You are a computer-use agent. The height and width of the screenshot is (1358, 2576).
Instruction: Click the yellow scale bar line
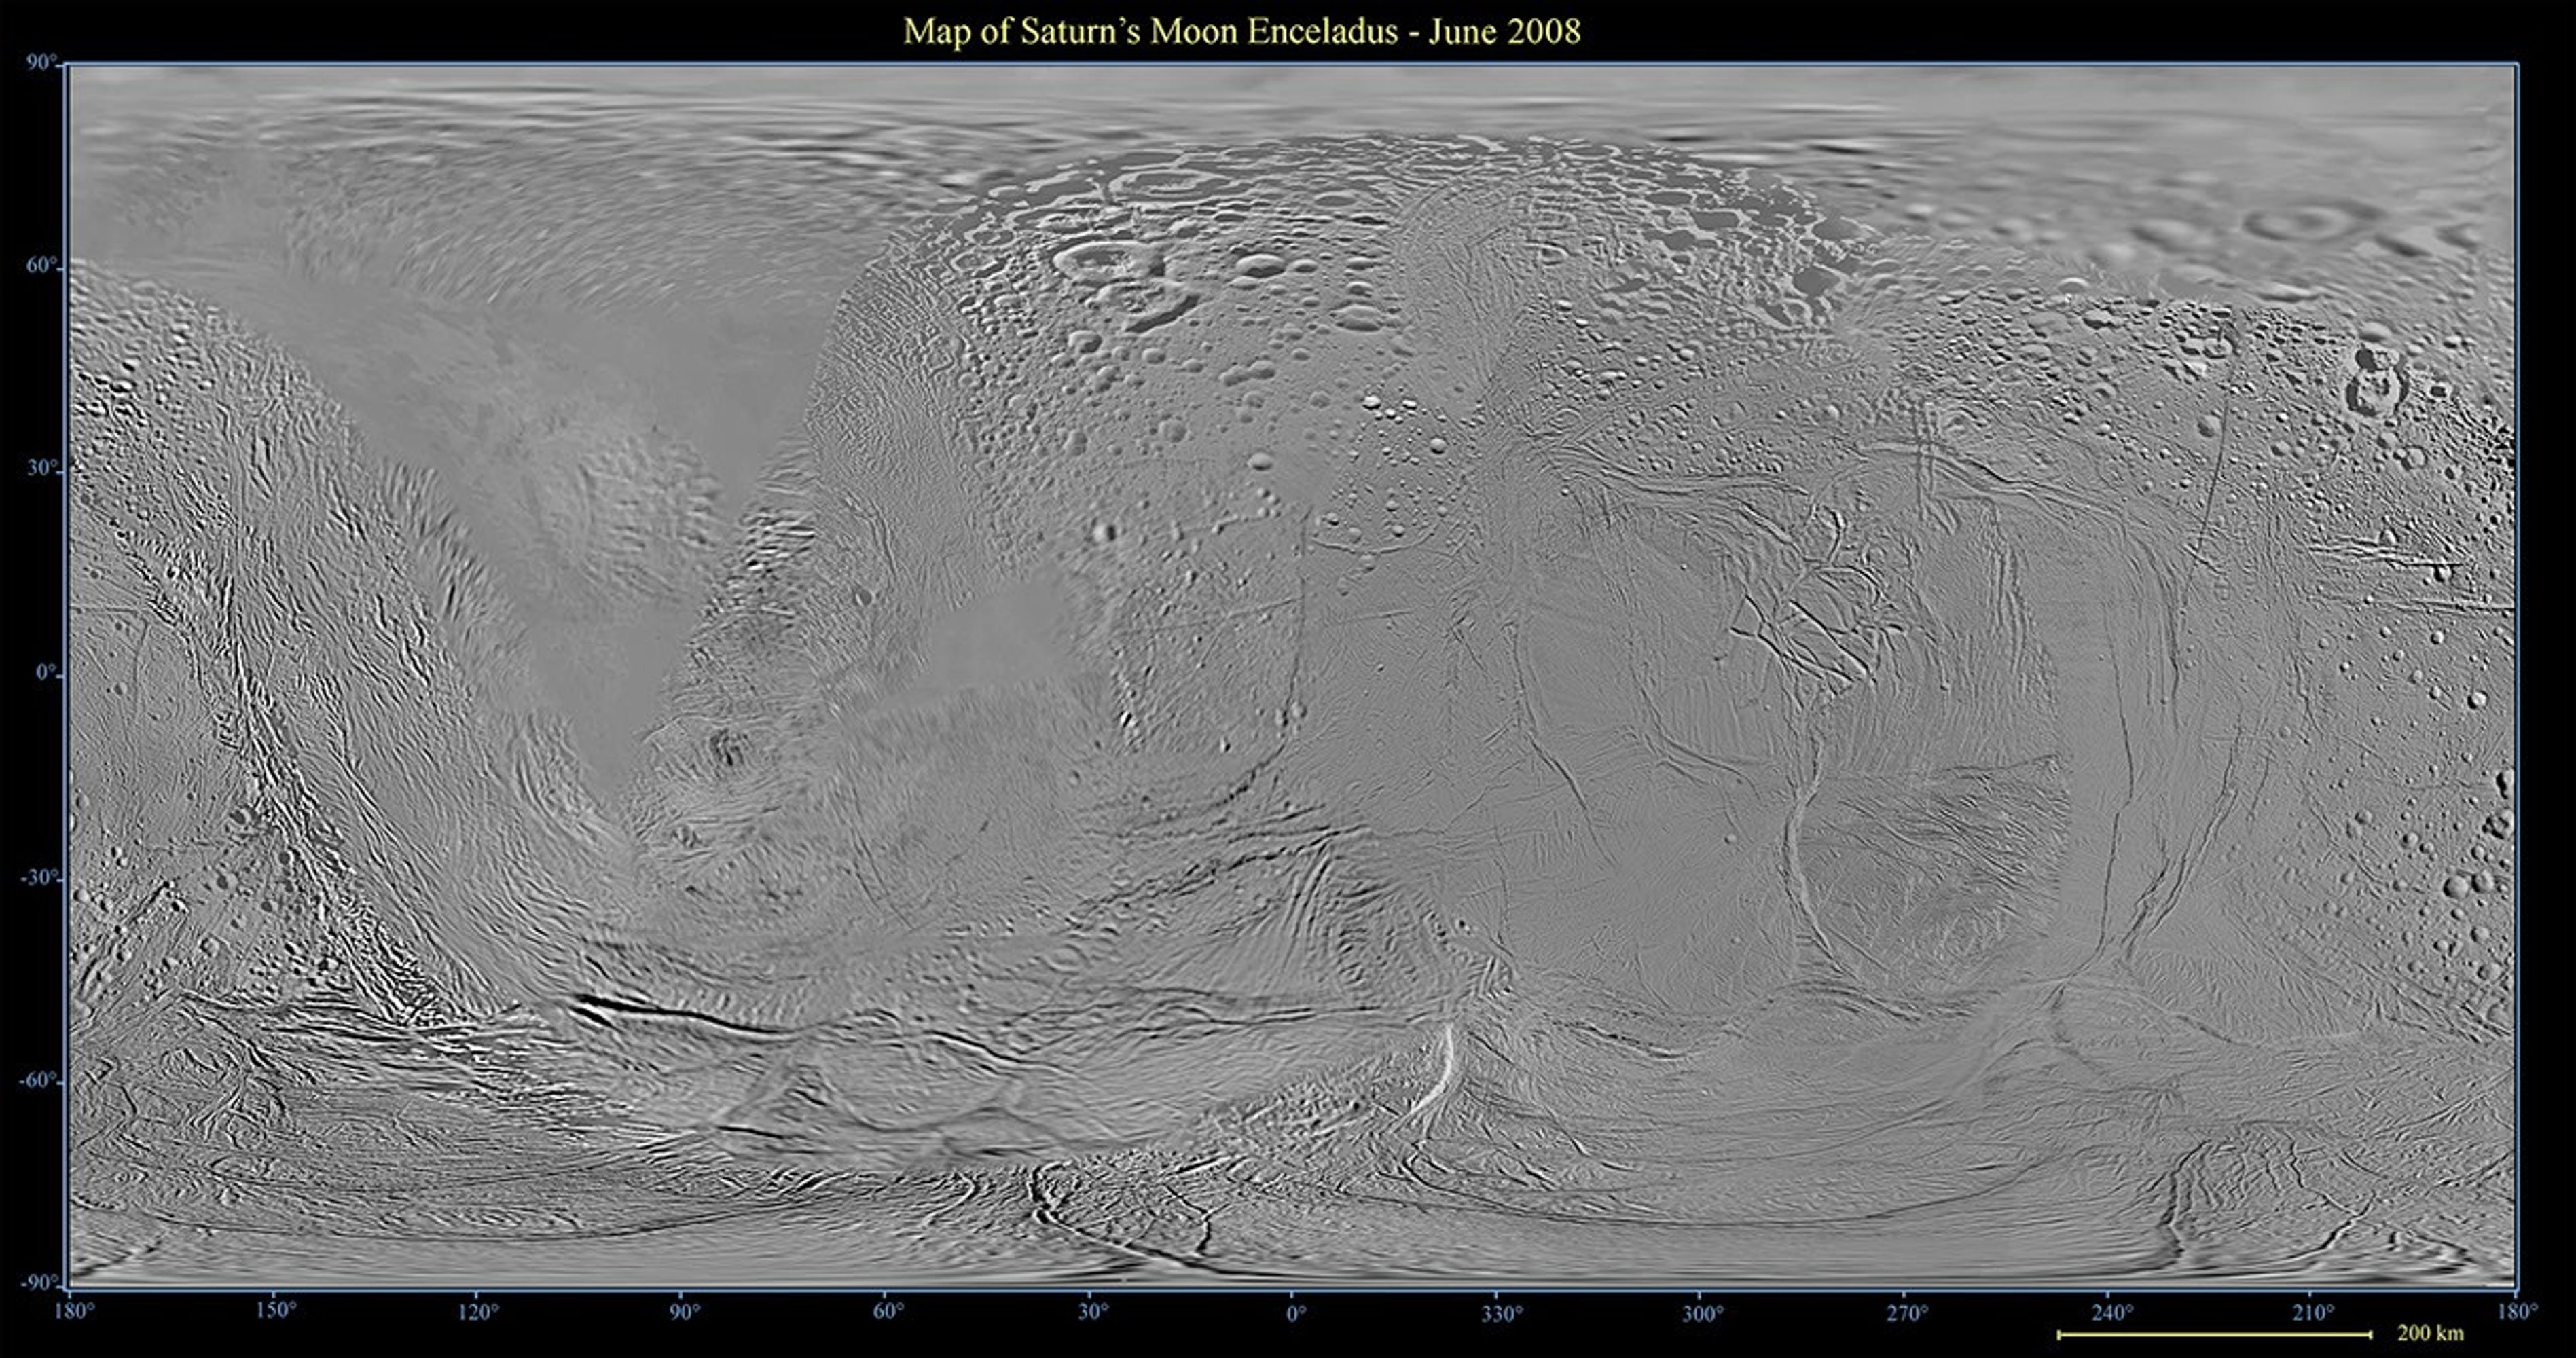click(2213, 1334)
